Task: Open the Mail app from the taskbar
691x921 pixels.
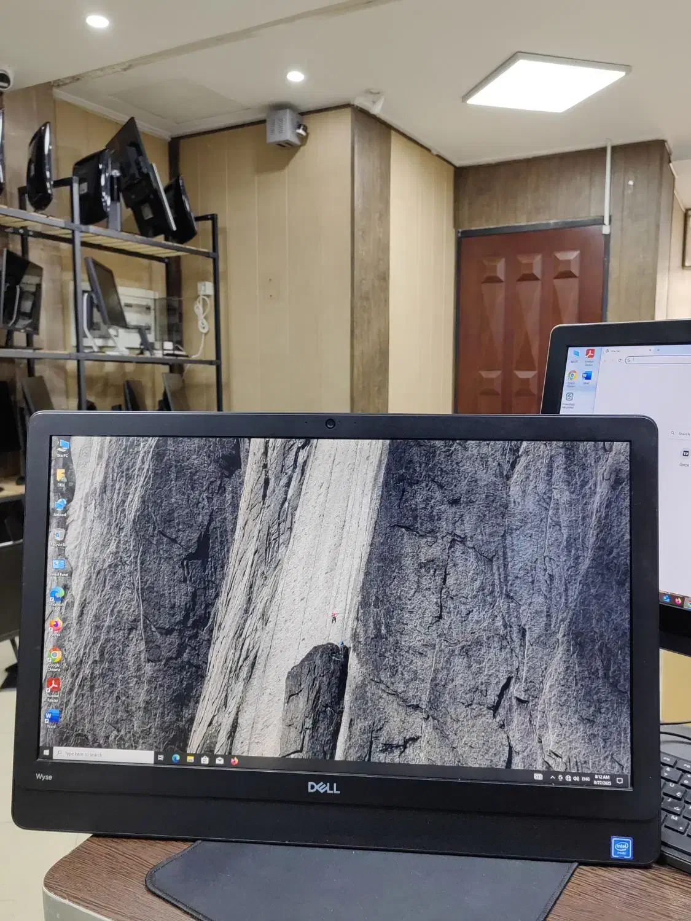Action: 219,761
